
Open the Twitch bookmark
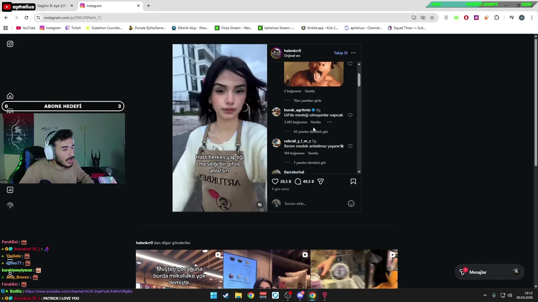(x=73, y=28)
